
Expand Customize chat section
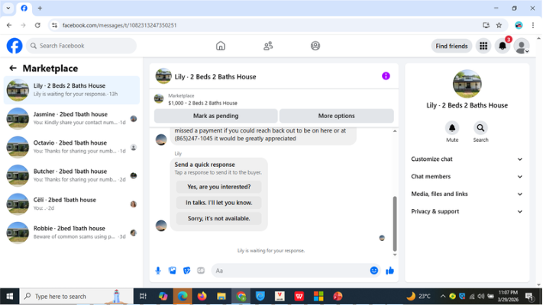pos(467,159)
